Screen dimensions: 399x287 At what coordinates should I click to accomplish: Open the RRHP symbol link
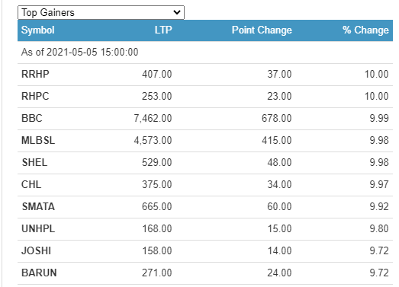pos(35,74)
